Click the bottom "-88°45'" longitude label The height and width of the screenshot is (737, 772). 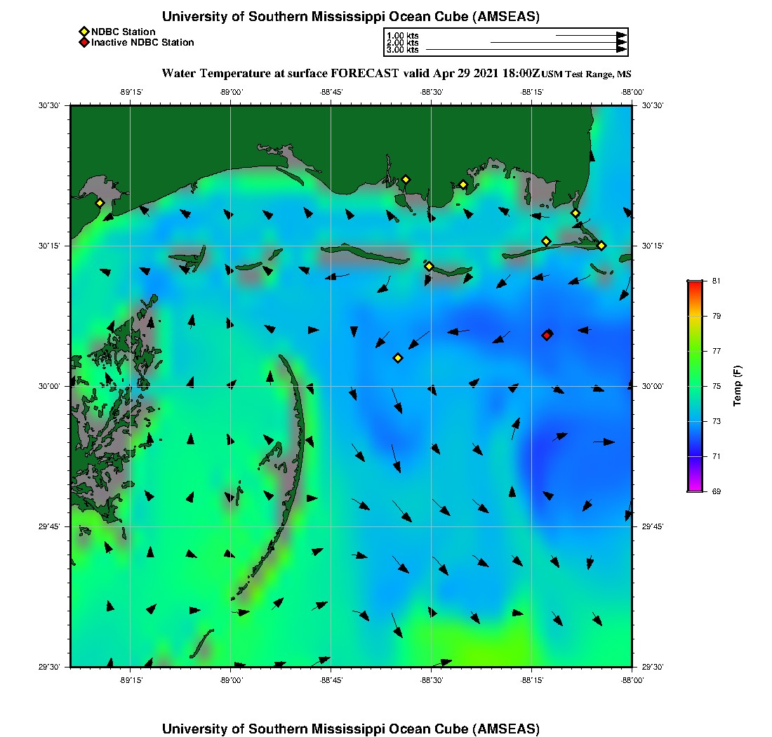click(x=331, y=680)
